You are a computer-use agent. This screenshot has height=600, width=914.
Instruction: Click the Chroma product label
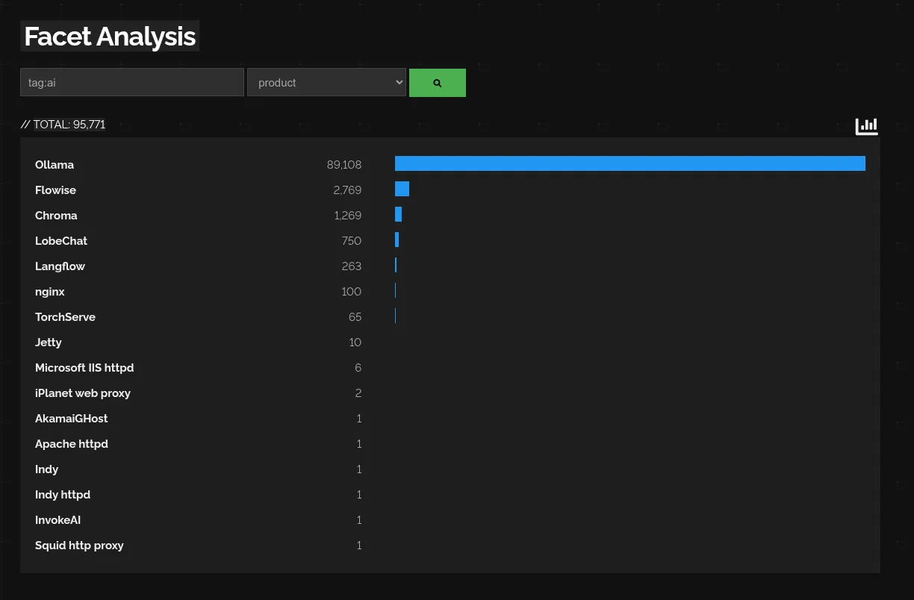[x=56, y=216]
